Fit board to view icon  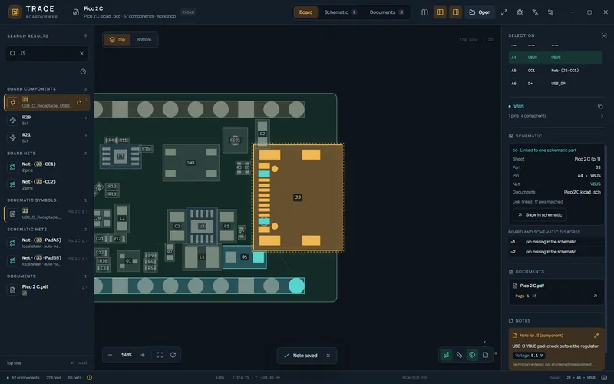[160, 355]
